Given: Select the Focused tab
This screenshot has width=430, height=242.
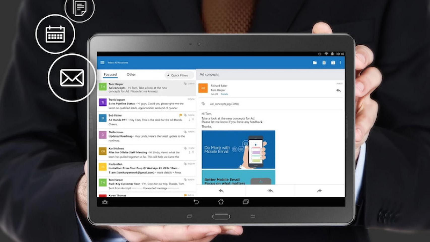Looking at the screenshot, I should [110, 74].
